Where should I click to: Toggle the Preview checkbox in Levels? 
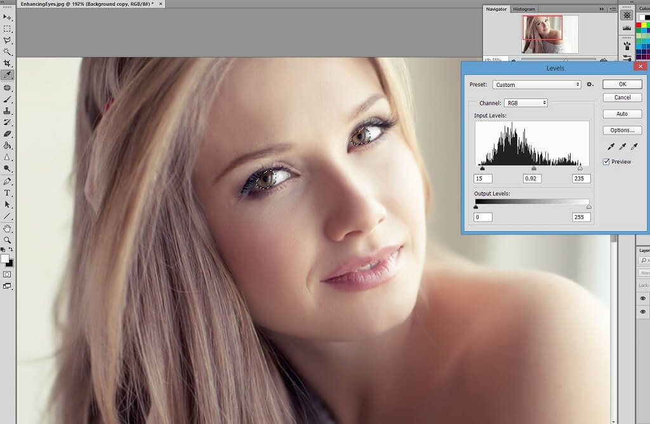[606, 162]
